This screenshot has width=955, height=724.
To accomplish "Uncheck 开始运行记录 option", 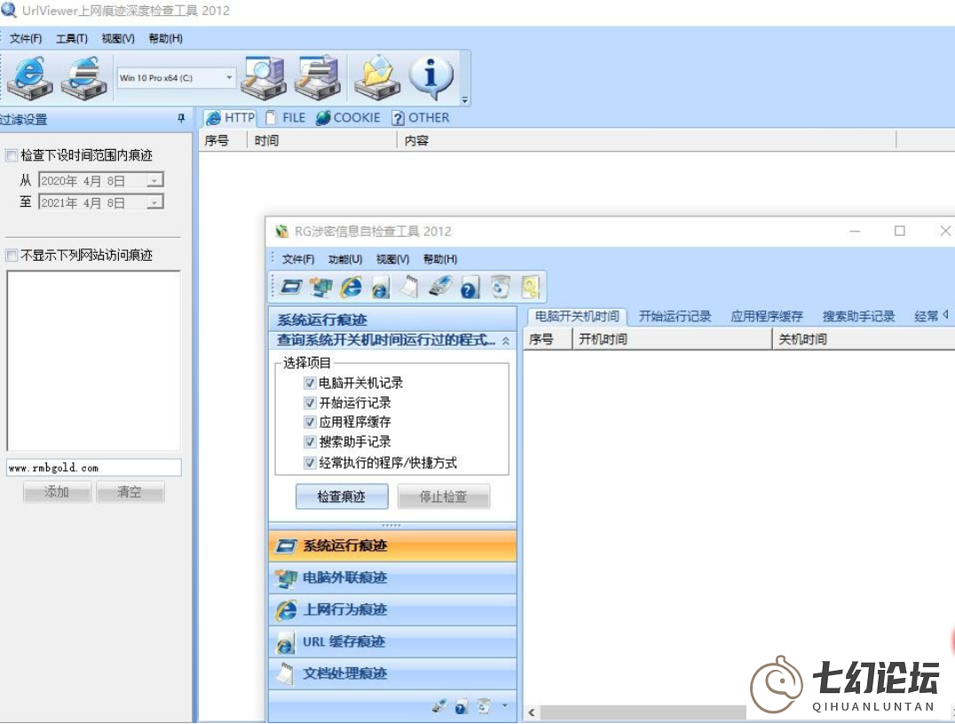I will 310,403.
